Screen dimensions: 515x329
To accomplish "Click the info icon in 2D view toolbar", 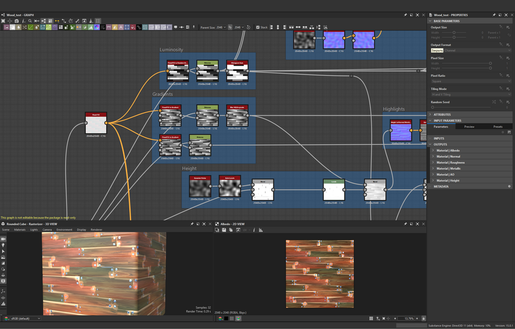I will tap(254, 230).
